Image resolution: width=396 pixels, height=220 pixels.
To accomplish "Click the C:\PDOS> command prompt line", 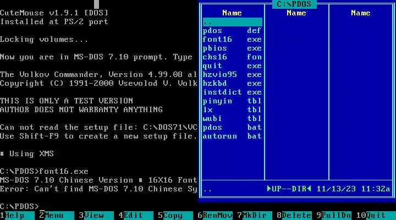I will [20, 206].
